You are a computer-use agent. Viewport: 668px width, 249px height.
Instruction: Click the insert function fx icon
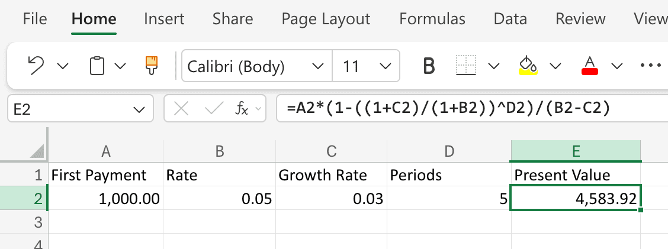click(242, 109)
